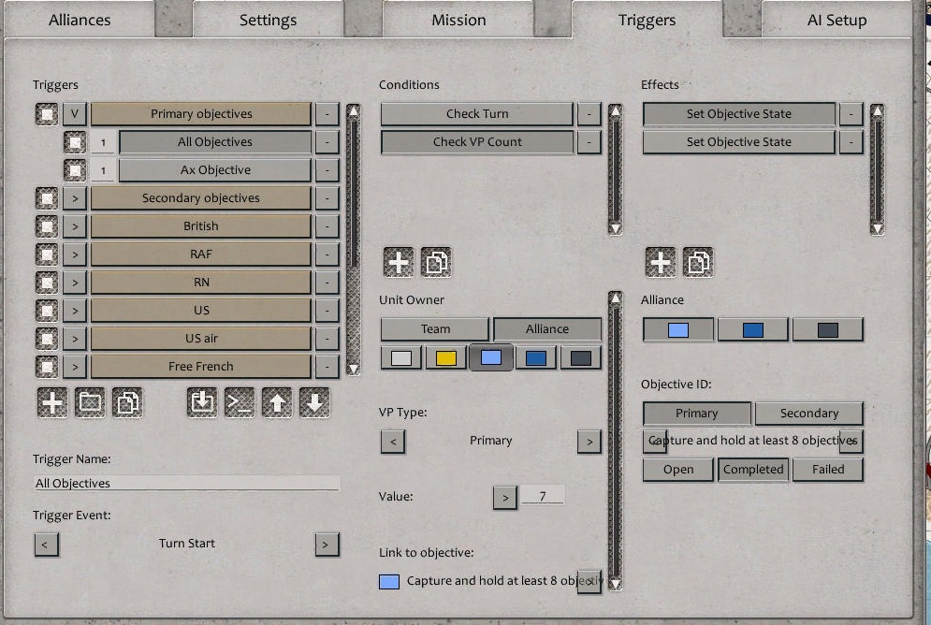Add a new trigger with the plus icon

tap(53, 402)
